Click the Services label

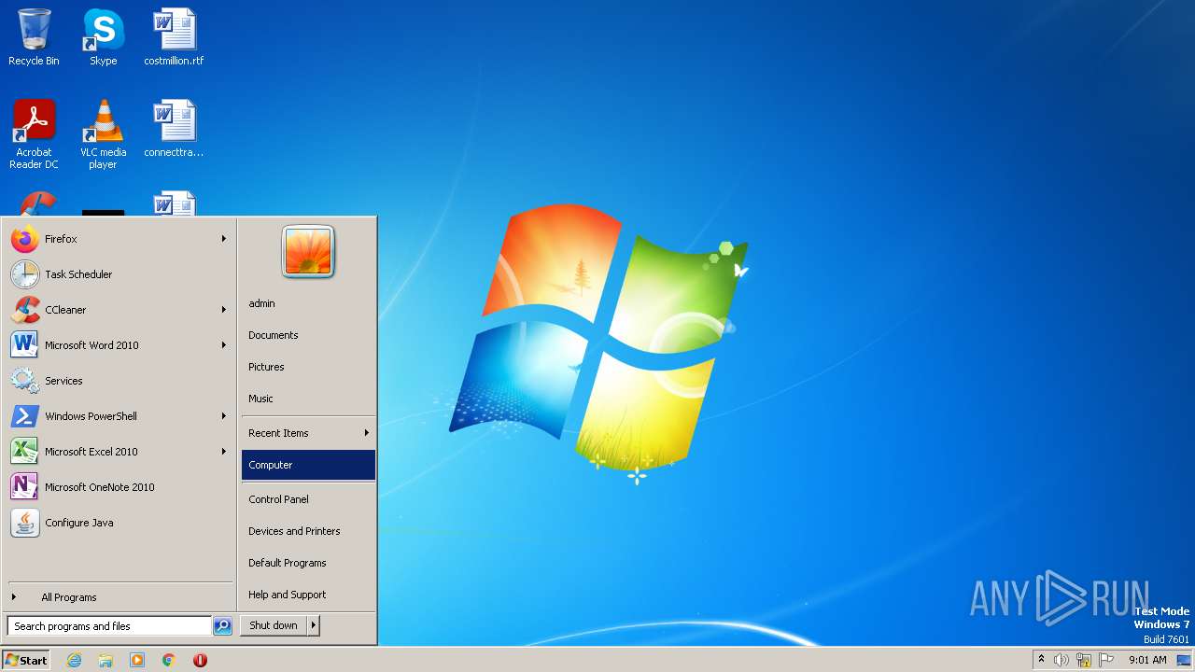click(x=63, y=381)
